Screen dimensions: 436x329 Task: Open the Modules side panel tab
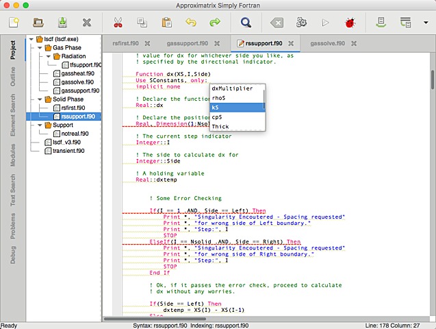tap(13, 155)
